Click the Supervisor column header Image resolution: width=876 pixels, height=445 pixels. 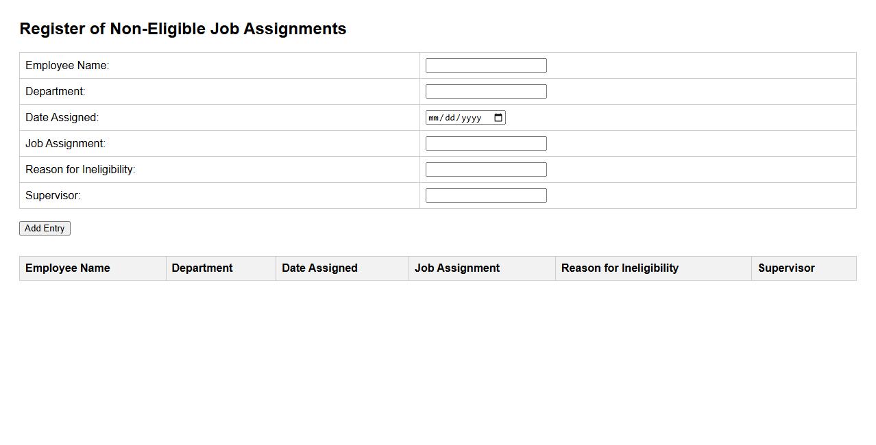(786, 268)
